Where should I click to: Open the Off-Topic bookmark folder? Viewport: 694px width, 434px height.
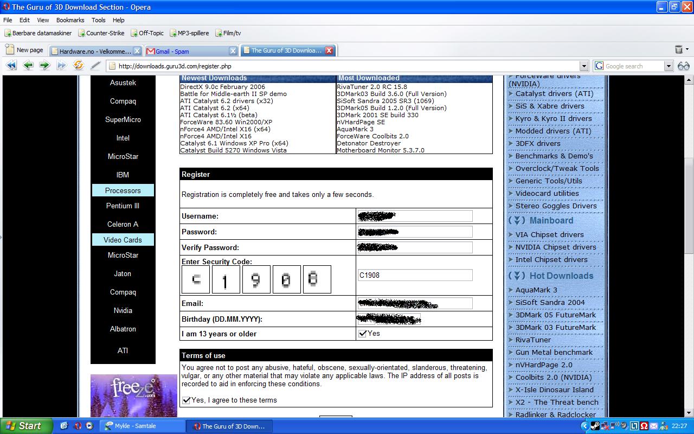(147, 33)
